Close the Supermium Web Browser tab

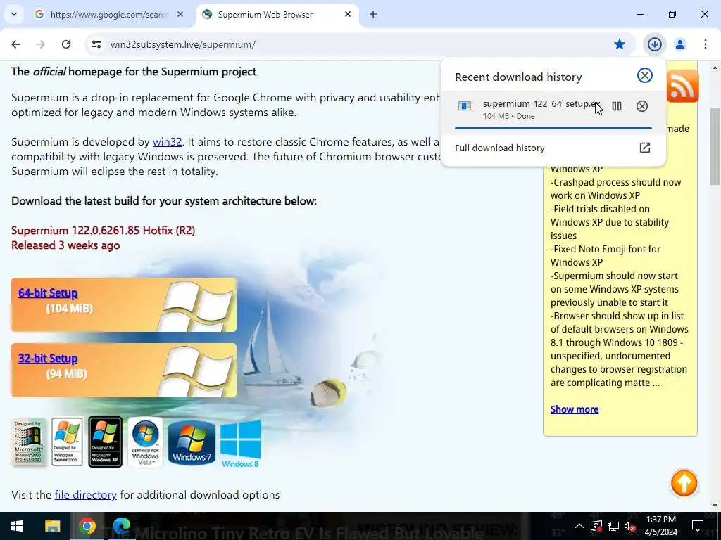click(x=348, y=14)
